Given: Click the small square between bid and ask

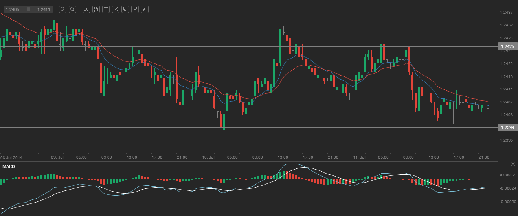Looking at the screenshot, I should 28,9.
